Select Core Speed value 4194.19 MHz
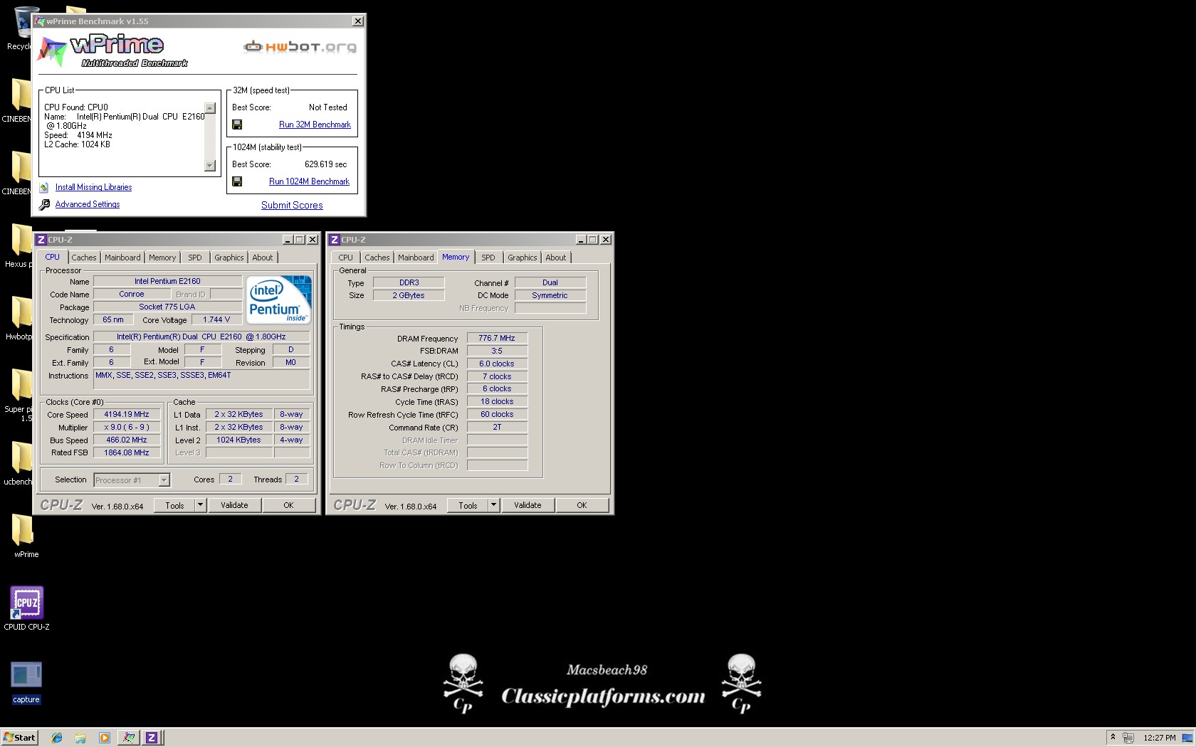 tap(127, 414)
